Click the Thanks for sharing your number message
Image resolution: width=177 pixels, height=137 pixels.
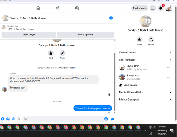[93, 108]
